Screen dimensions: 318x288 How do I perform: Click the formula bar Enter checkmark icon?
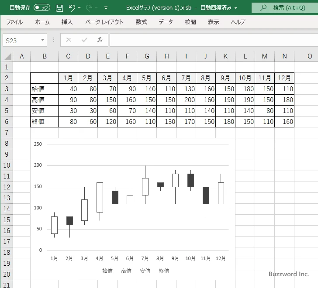click(84, 40)
